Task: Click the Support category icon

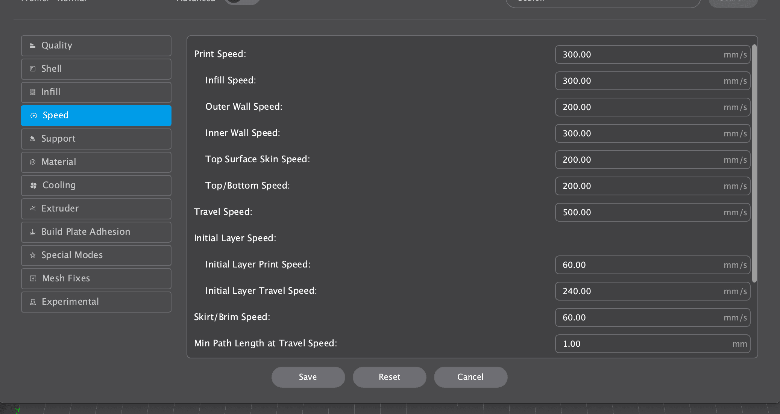Action: 33,139
